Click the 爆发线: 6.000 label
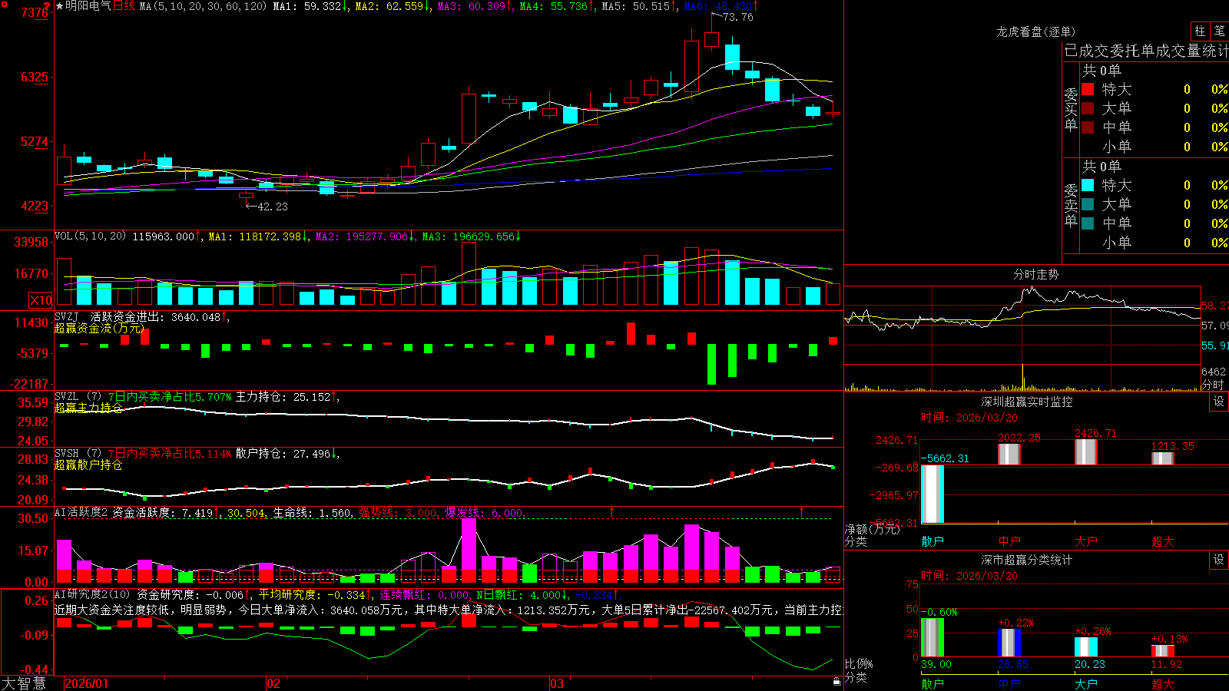 (x=485, y=513)
